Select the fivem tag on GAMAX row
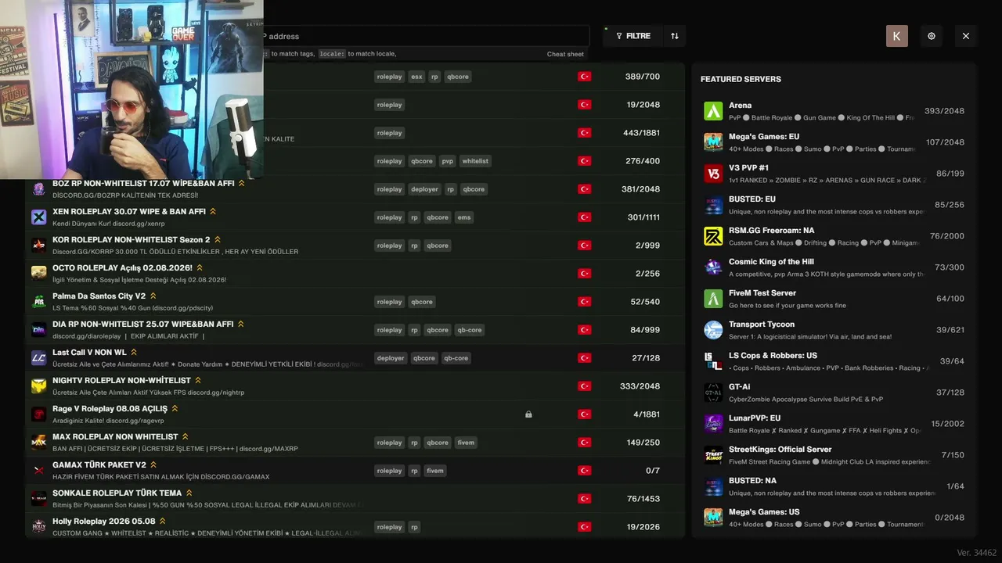 click(x=435, y=471)
